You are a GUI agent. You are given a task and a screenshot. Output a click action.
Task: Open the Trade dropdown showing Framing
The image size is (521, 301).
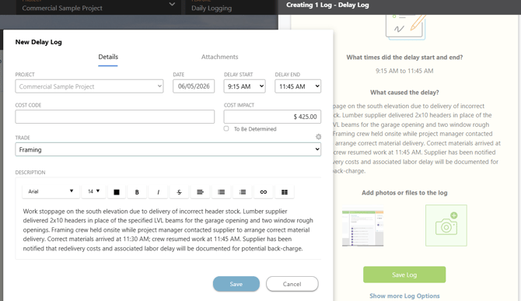pos(168,149)
